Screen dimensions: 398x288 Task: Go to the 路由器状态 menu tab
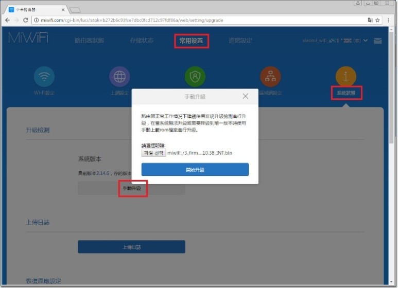pyautogui.click(x=89, y=41)
